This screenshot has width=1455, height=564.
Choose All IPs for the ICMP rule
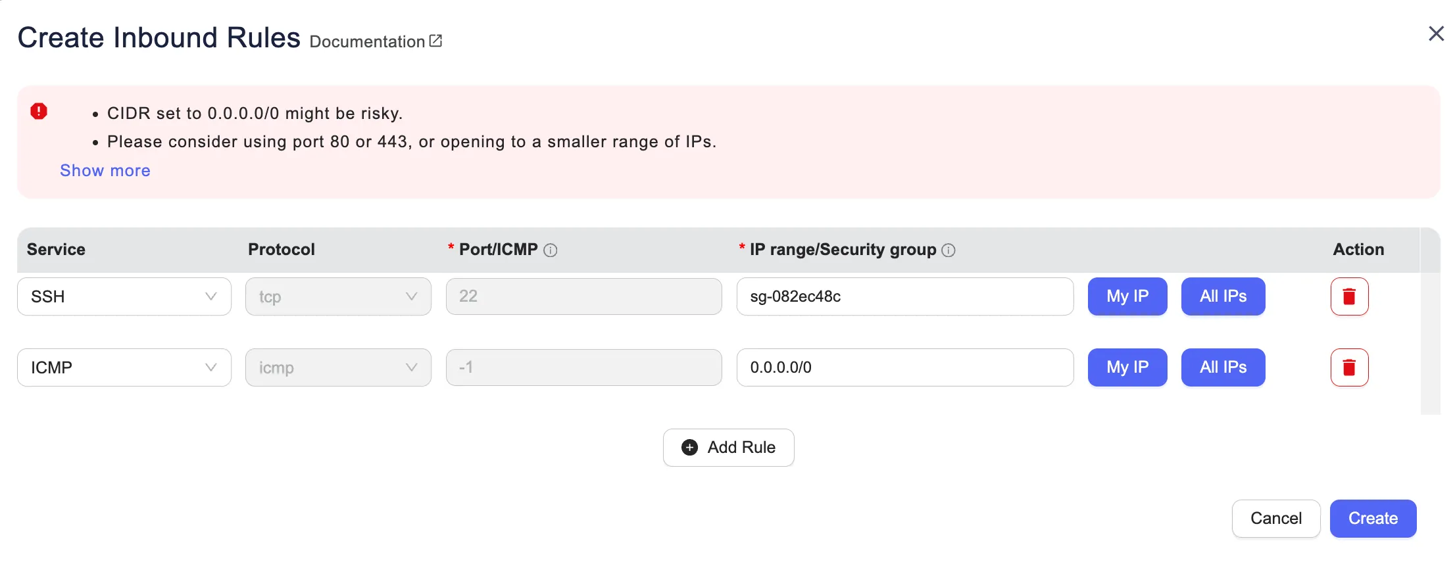(1223, 367)
